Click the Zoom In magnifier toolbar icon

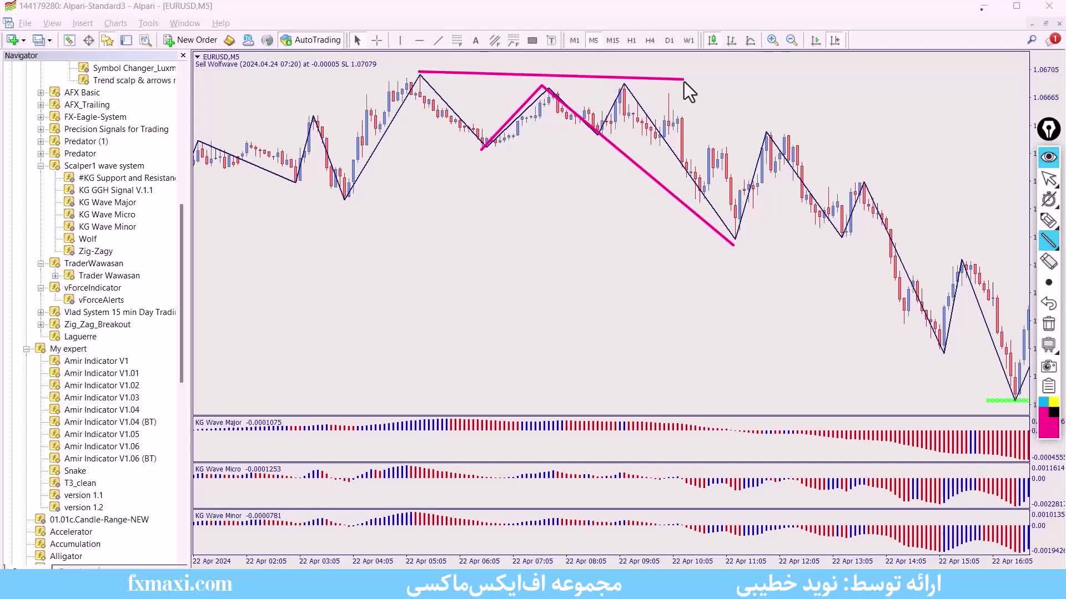772,40
